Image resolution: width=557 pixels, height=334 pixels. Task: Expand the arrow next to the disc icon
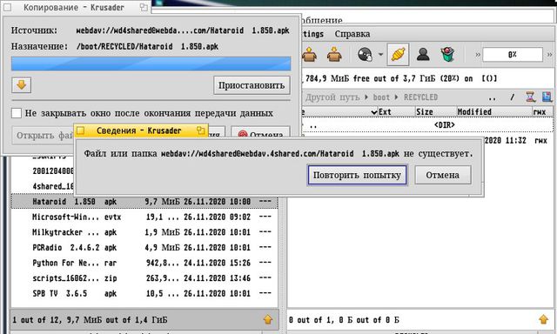pos(380,54)
